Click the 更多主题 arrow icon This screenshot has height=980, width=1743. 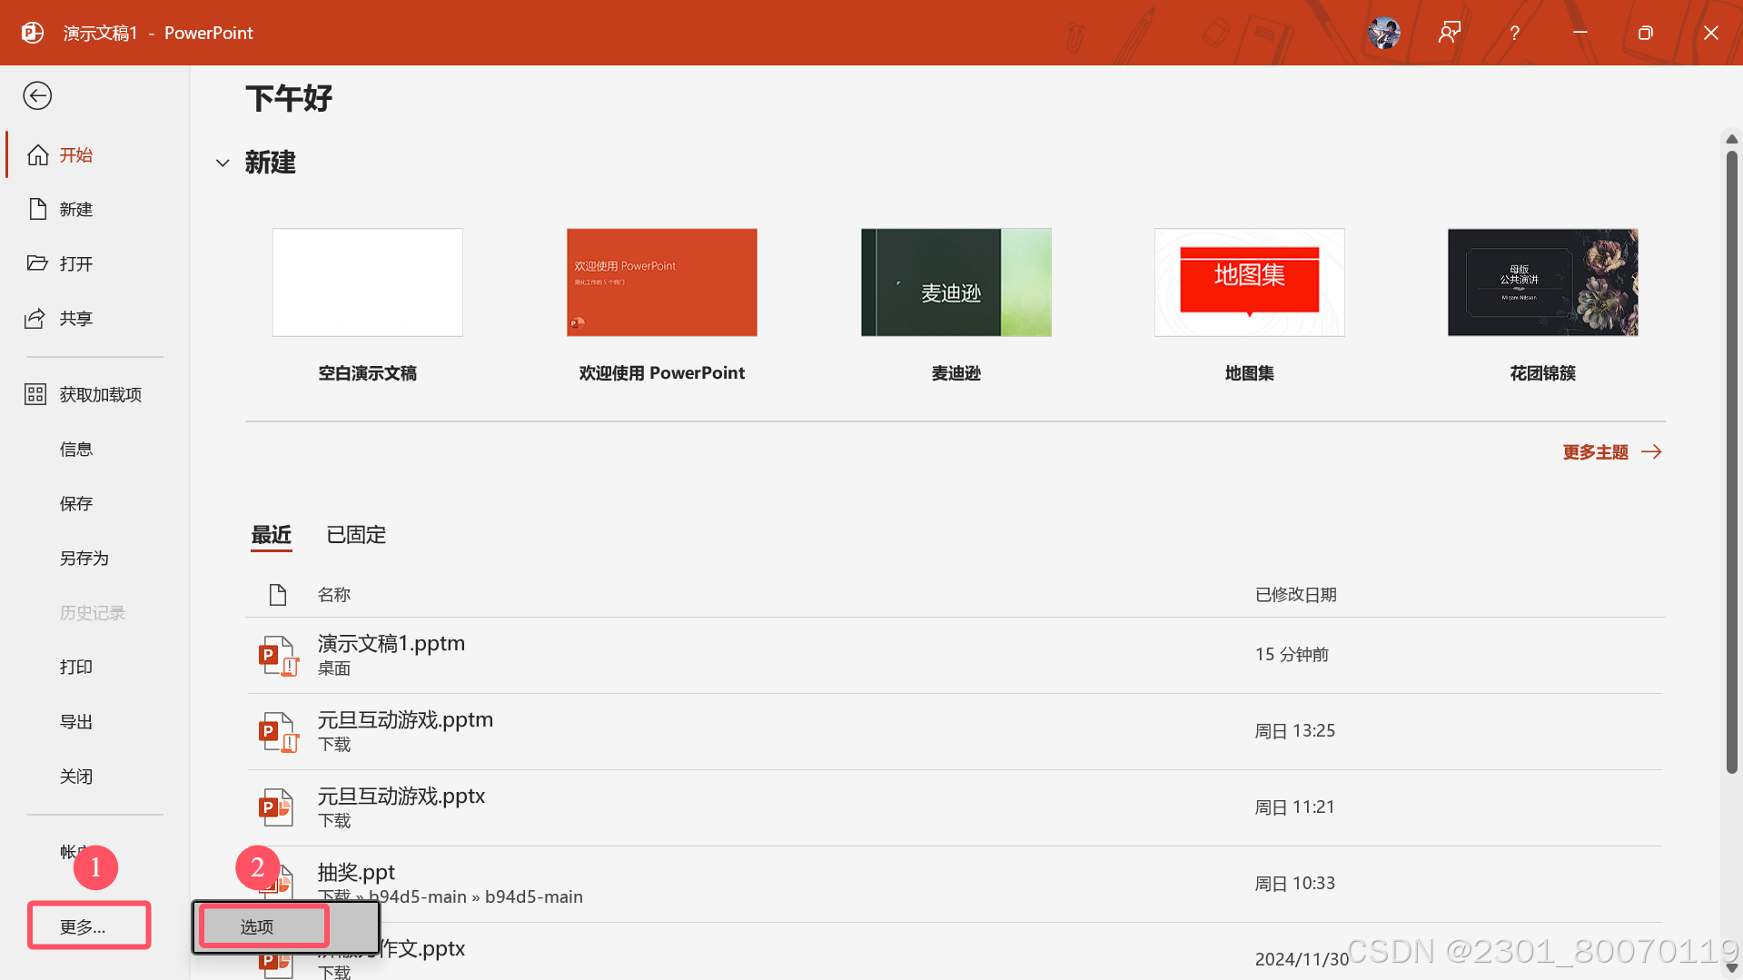[x=1652, y=452]
